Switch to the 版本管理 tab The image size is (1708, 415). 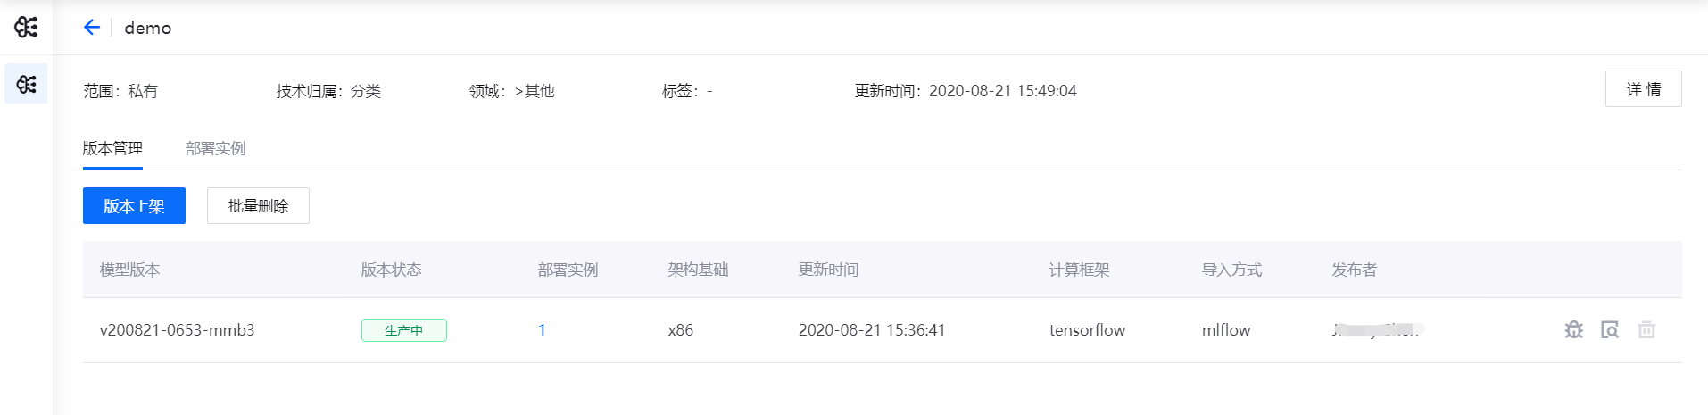tap(112, 148)
